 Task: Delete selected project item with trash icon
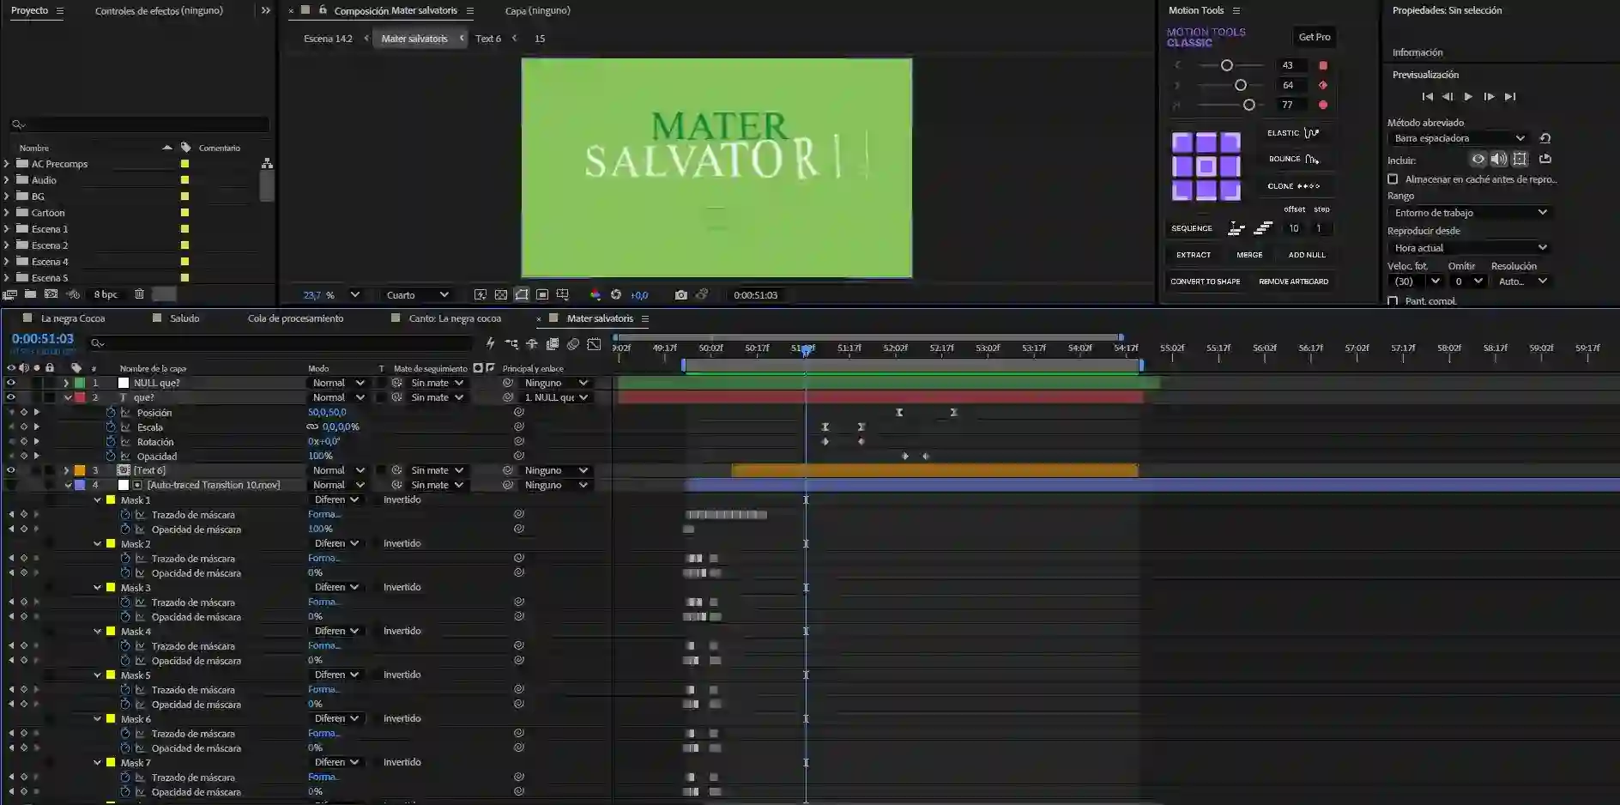tap(139, 294)
